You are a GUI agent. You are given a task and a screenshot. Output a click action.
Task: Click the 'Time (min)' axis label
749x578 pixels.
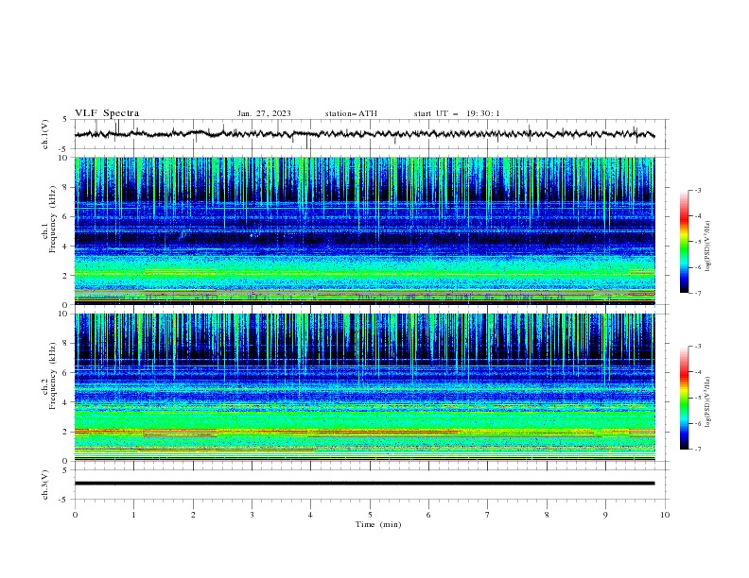(x=378, y=524)
